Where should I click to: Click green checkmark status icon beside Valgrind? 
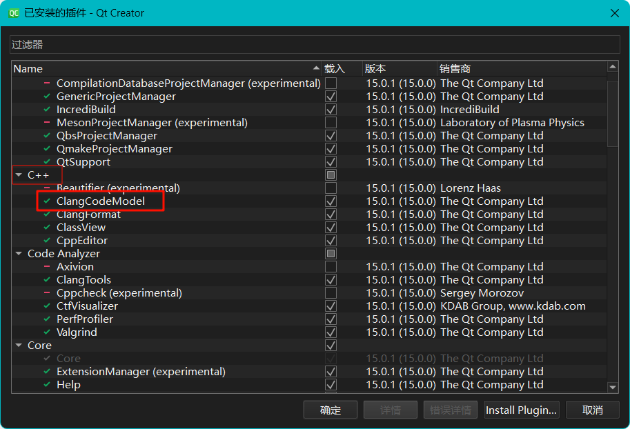tap(47, 332)
